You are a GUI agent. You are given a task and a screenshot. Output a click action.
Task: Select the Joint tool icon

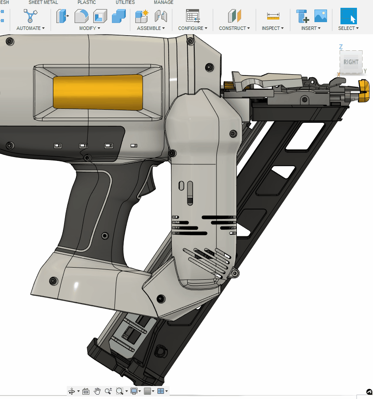161,16
